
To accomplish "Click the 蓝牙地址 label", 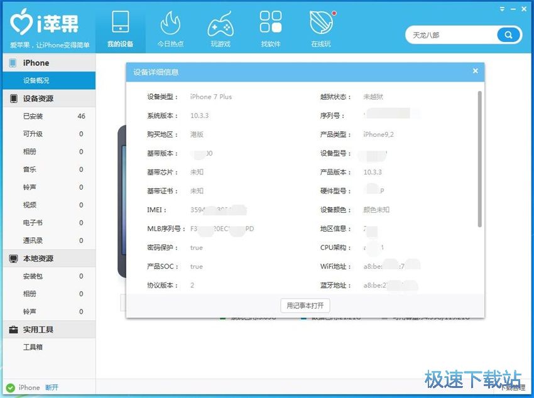I will [335, 286].
